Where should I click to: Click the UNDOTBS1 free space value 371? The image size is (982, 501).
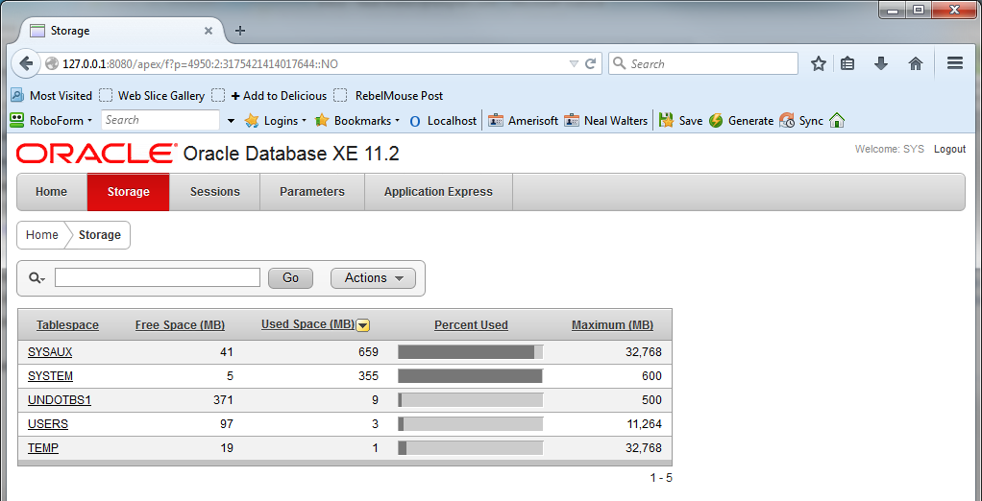pyautogui.click(x=222, y=400)
